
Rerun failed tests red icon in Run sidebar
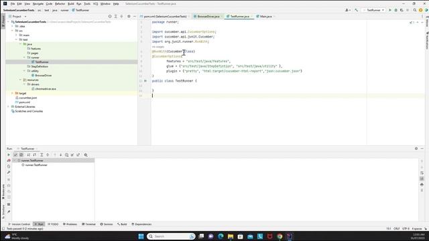coord(9,161)
